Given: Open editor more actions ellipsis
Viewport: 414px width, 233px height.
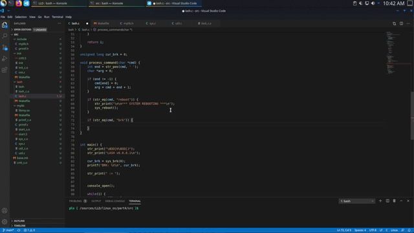Looking at the screenshot, I should point(408,23).
